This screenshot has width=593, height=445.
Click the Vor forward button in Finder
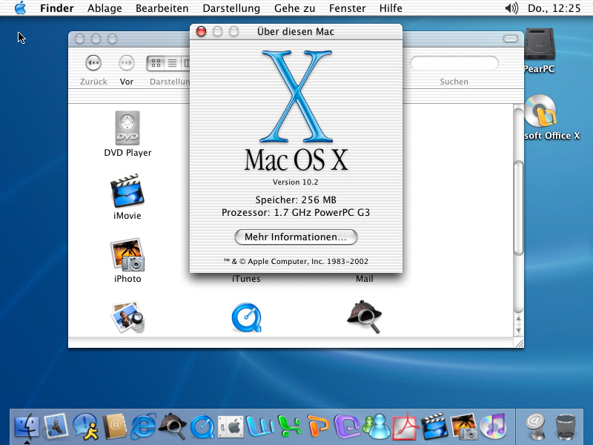126,63
